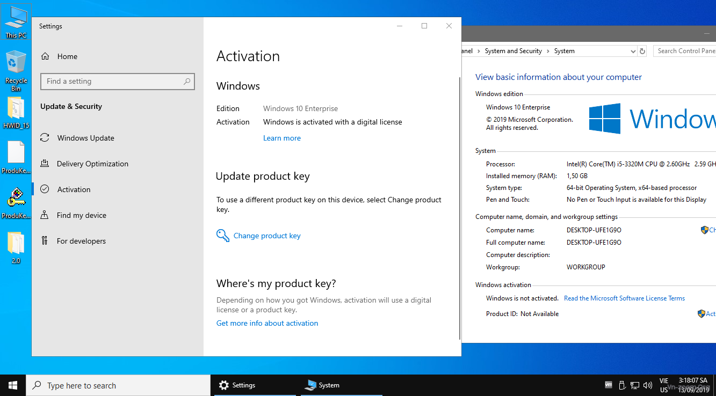Open Recycle Bin desktop icon

pyautogui.click(x=16, y=71)
